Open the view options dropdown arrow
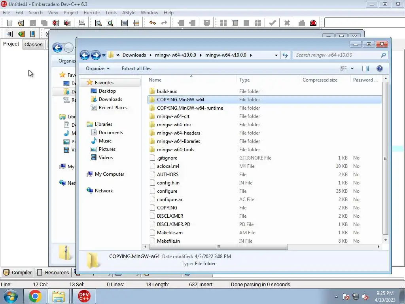The image size is (405, 304). click(x=352, y=68)
